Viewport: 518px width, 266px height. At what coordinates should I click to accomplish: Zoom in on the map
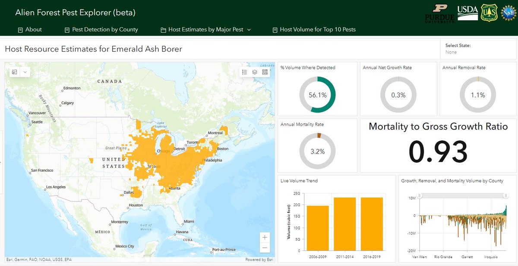[x=265, y=237]
